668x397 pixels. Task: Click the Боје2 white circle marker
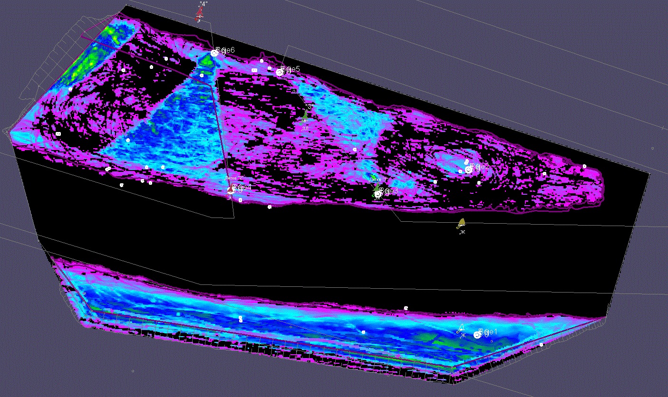coord(468,170)
